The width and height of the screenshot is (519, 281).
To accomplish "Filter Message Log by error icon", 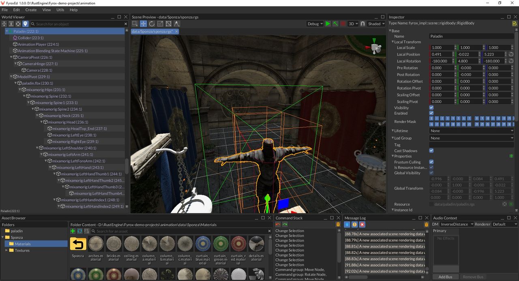I will [362, 224].
